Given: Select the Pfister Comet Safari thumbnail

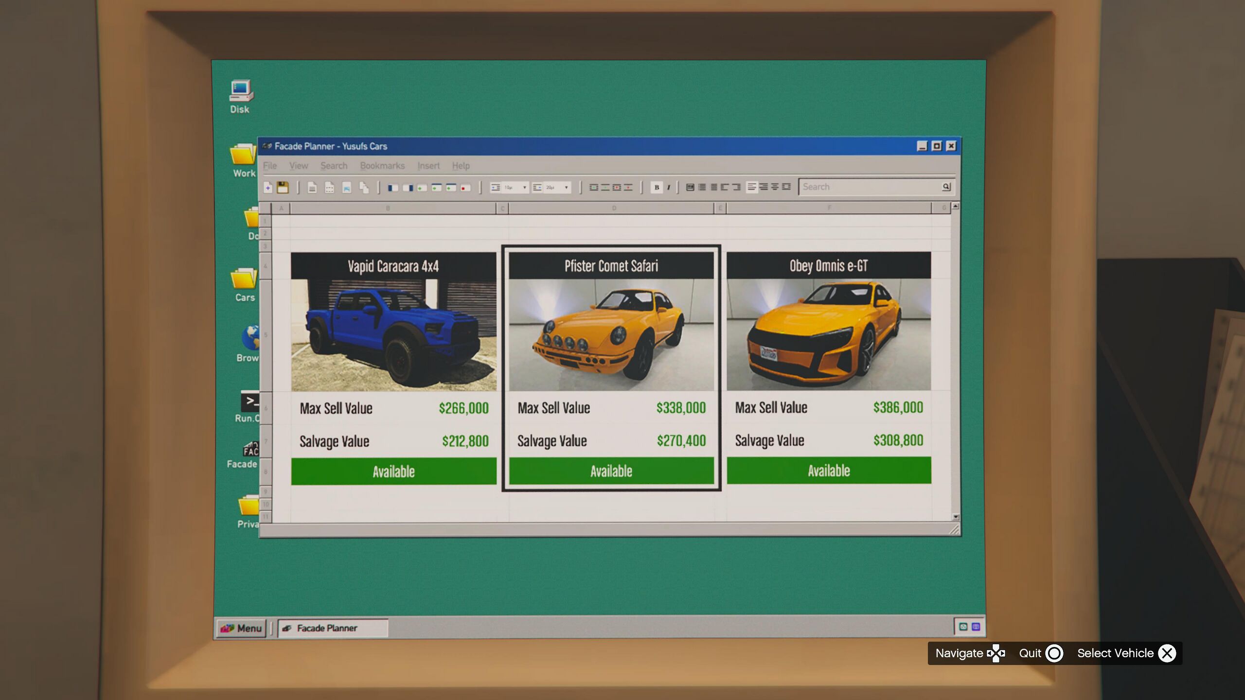Looking at the screenshot, I should click(611, 334).
